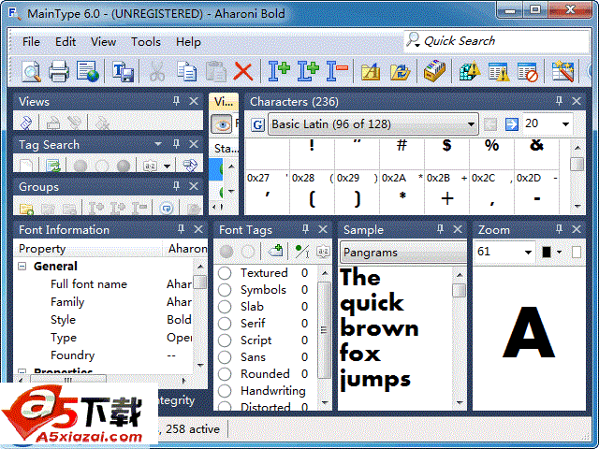The width and height of the screenshot is (599, 449).
Task: Click the wizard wand toolbar icon
Action: (x=563, y=71)
